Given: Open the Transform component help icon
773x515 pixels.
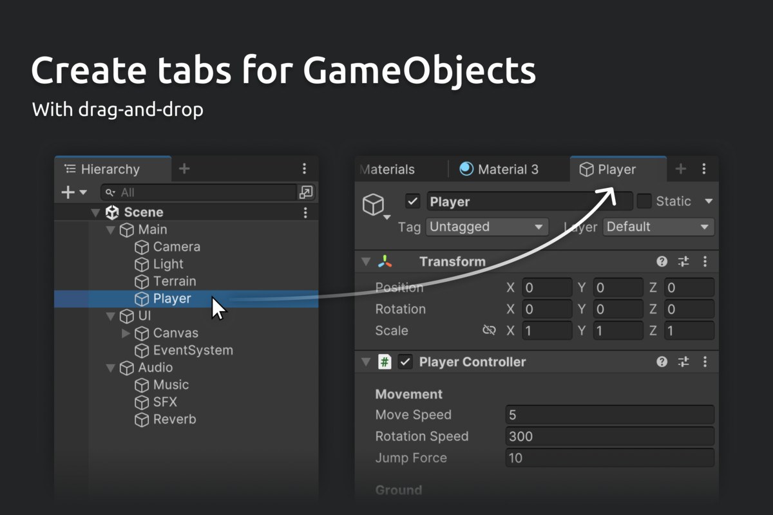Looking at the screenshot, I should [x=662, y=261].
